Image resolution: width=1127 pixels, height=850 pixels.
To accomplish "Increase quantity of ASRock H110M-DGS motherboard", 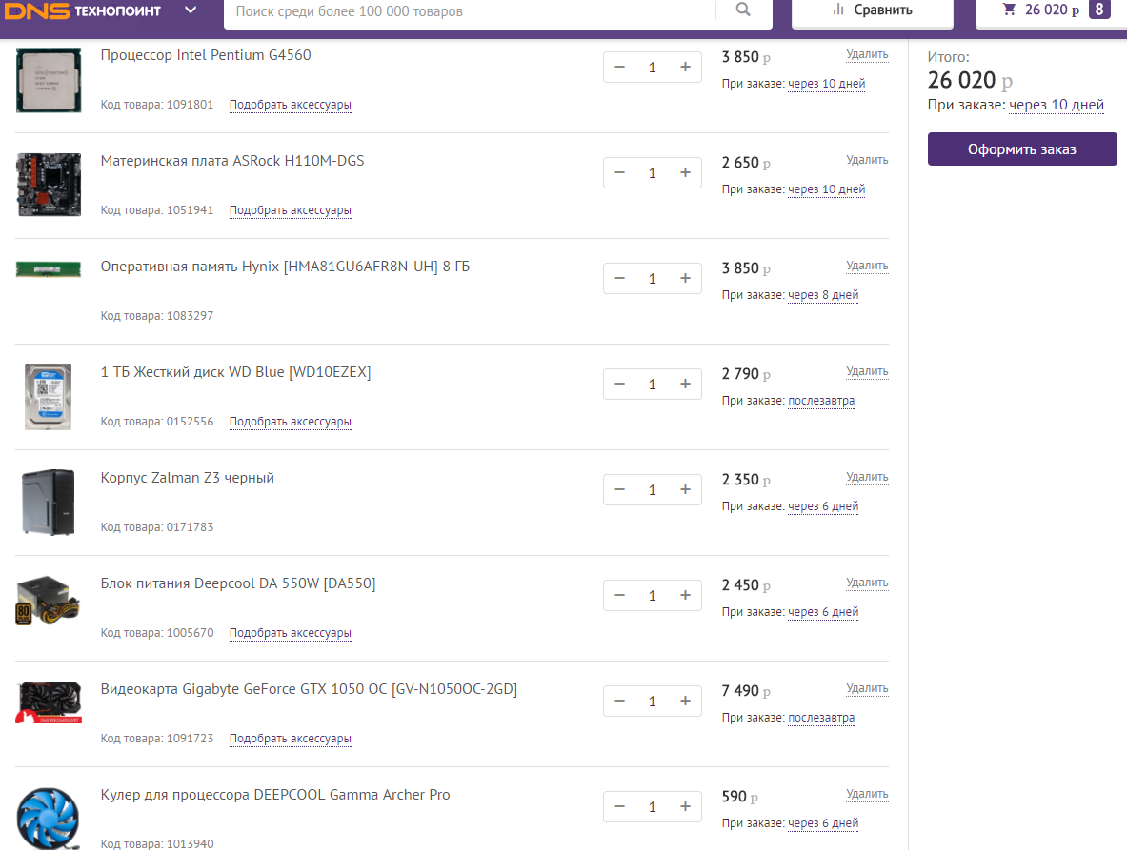I will tap(685, 173).
